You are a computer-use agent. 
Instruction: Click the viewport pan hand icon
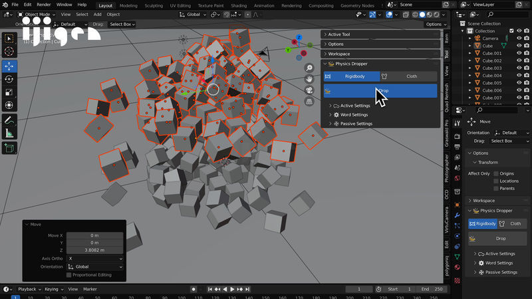[309, 79]
